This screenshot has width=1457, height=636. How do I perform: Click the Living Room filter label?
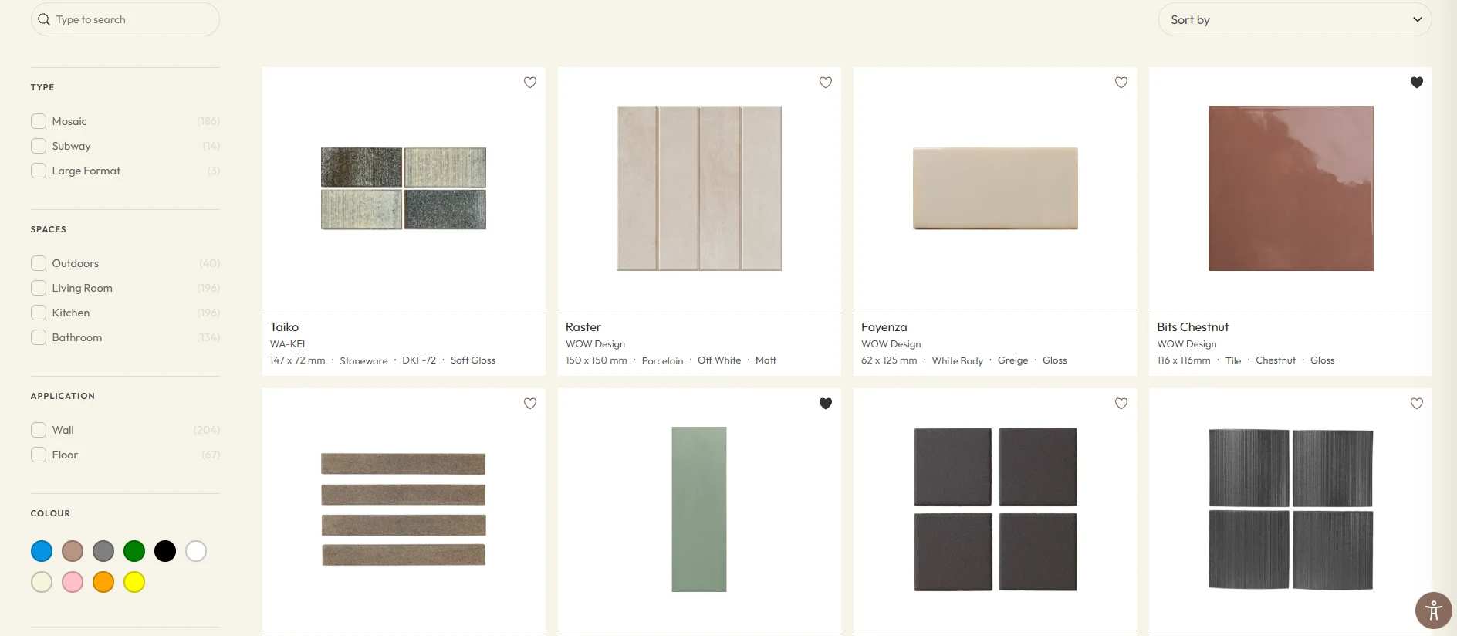pos(83,288)
